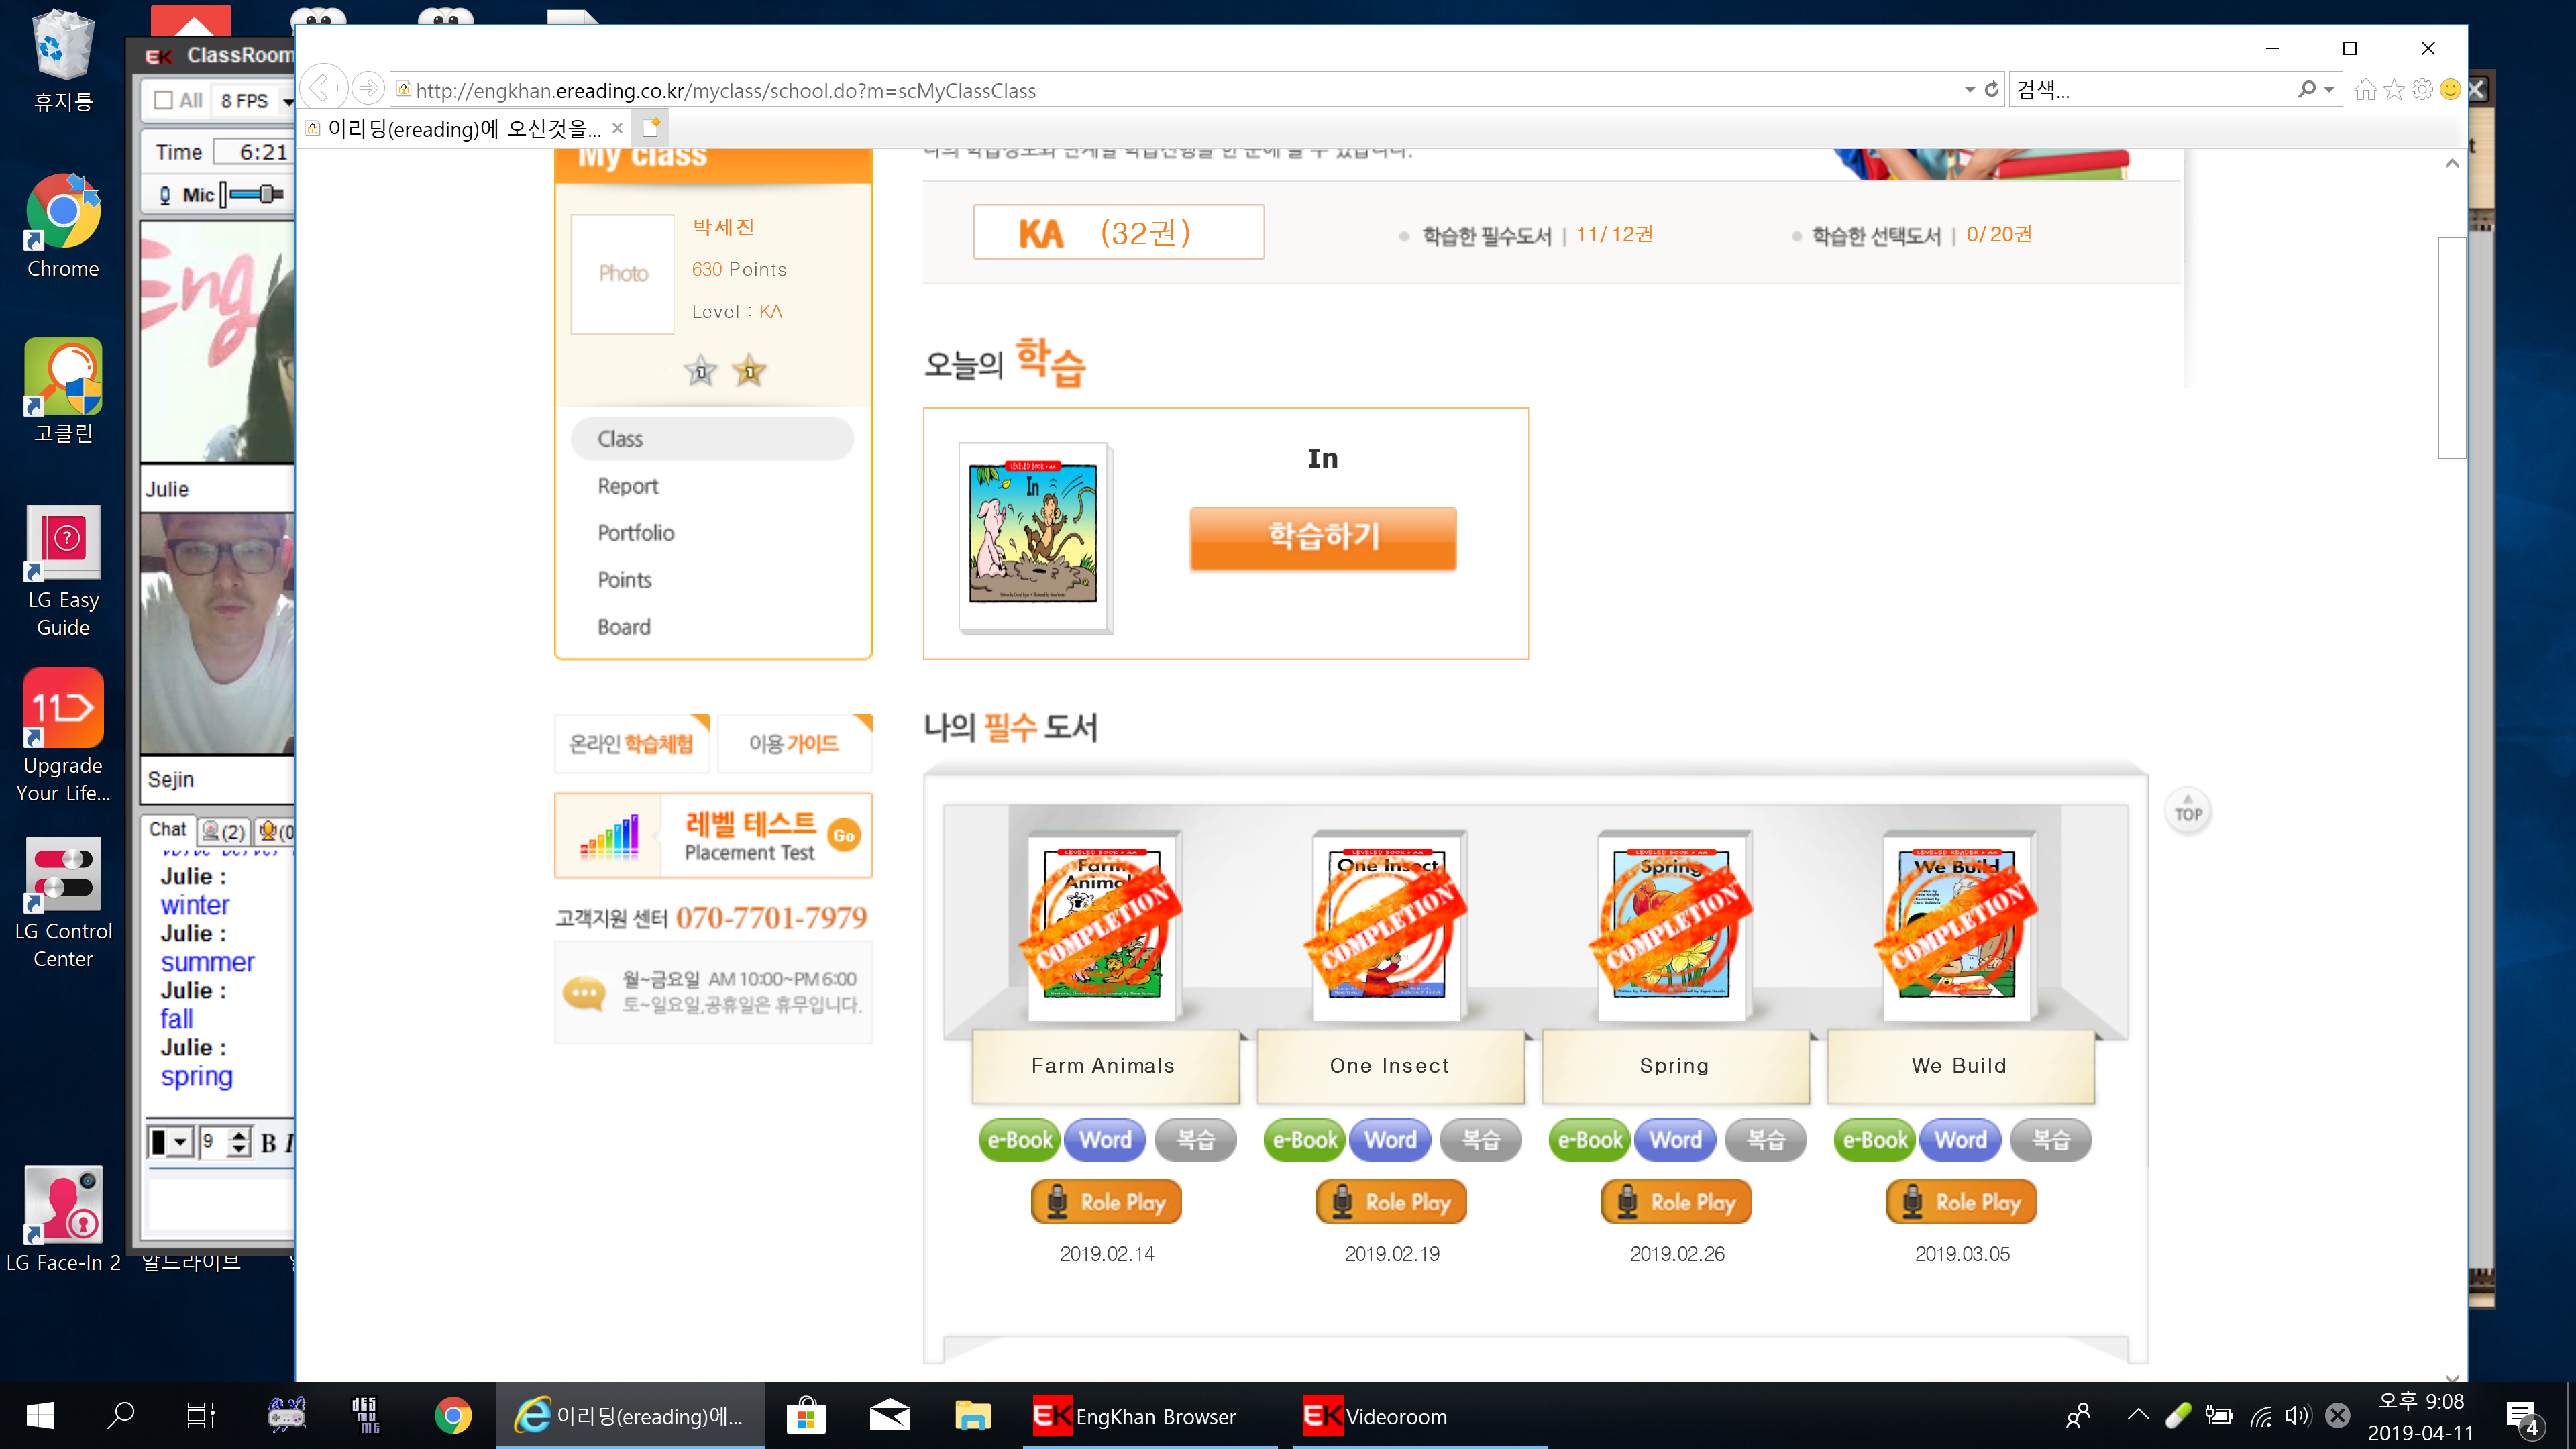
Task: Click the Word button for Spring
Action: tap(1675, 1140)
